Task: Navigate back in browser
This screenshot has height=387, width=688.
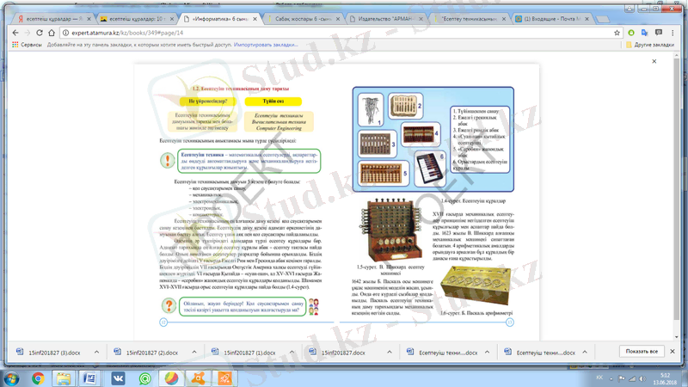Action: (x=10, y=30)
